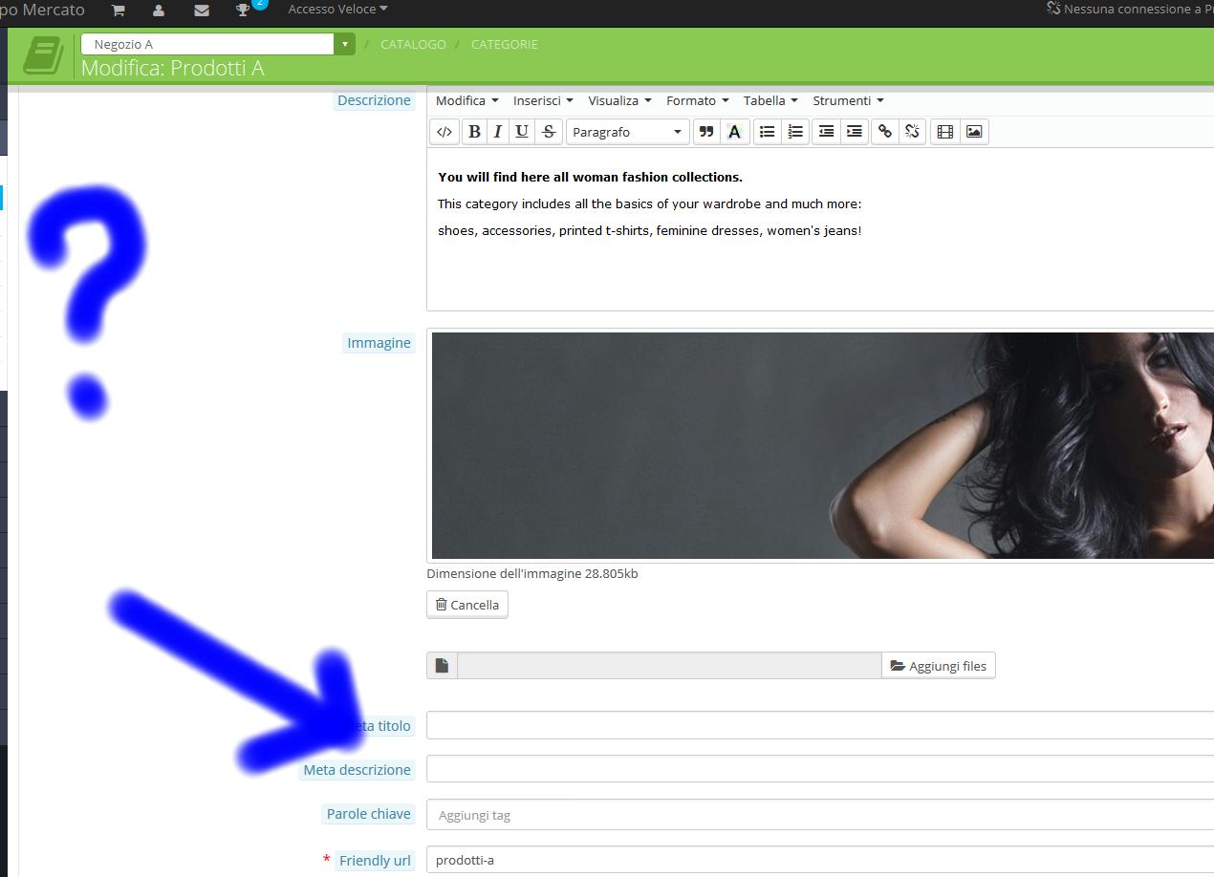Click Cancella to delete the image
The width and height of the screenshot is (1214, 877).
click(467, 605)
